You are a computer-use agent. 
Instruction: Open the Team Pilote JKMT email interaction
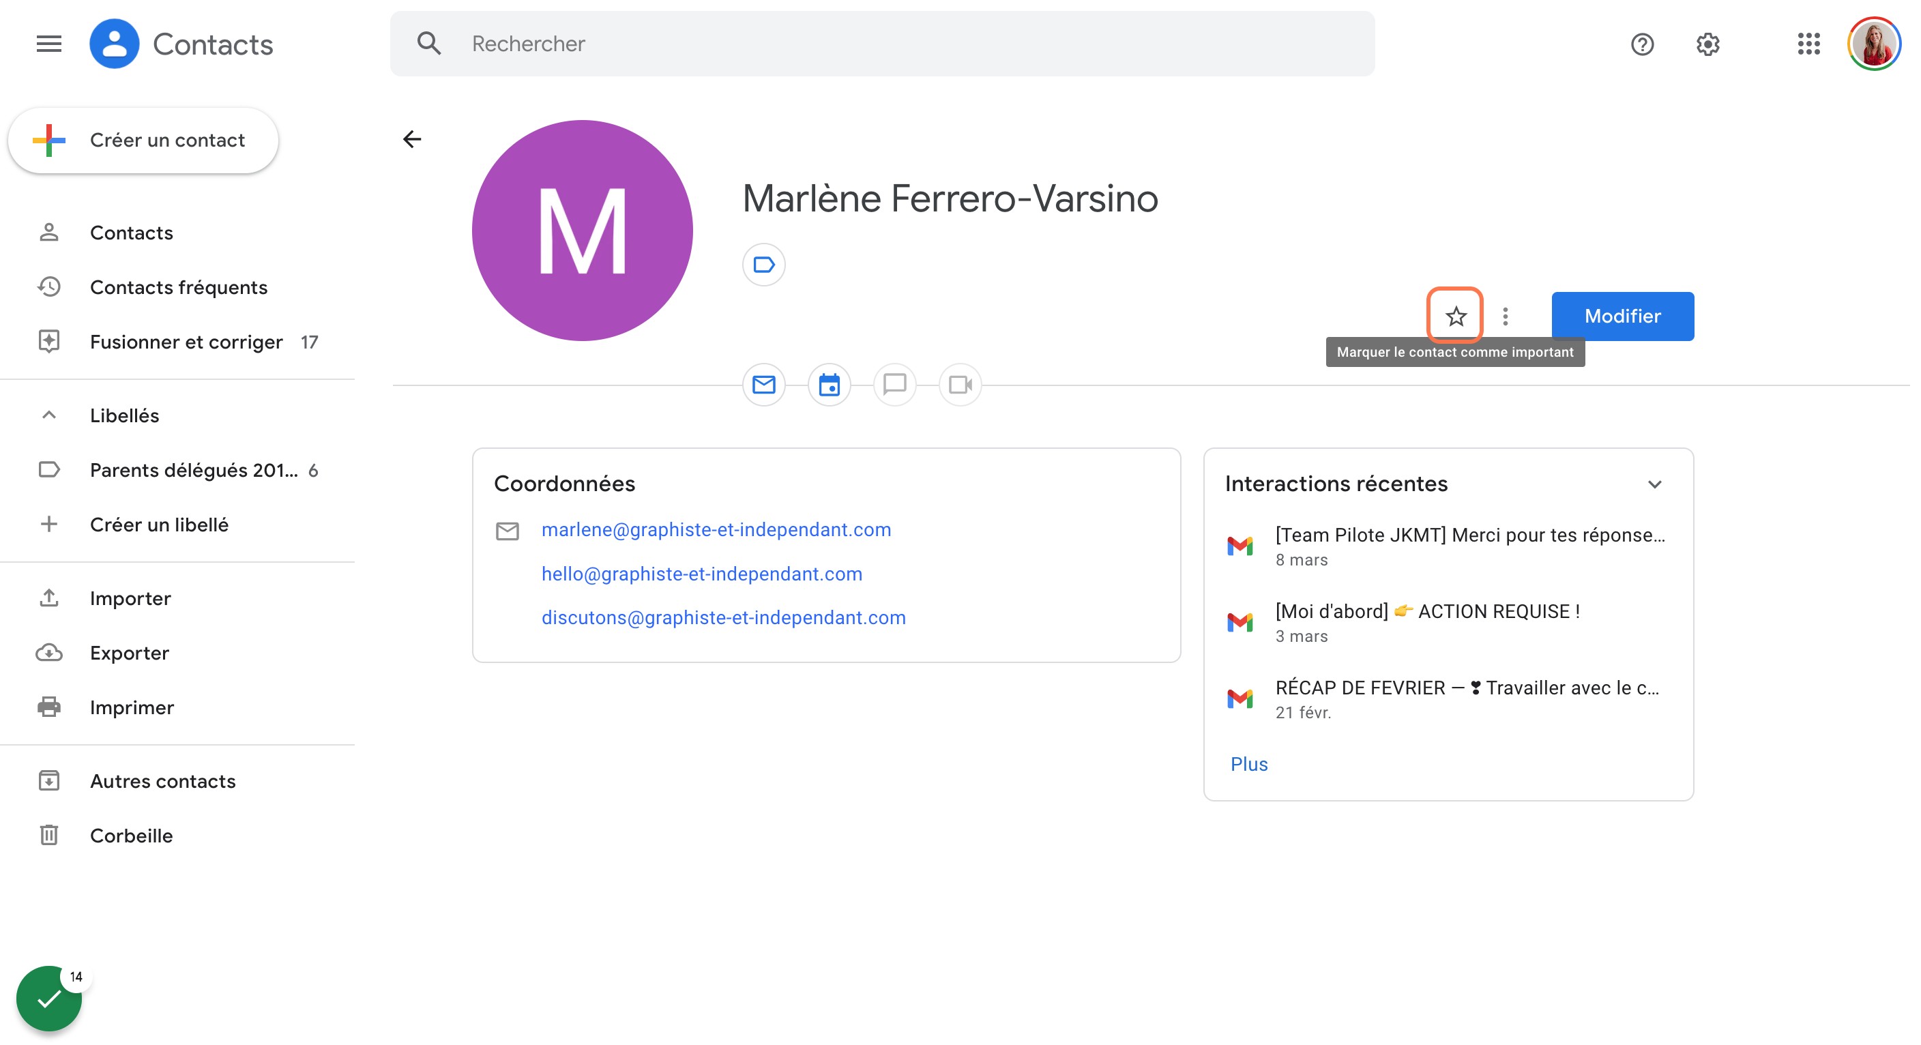[1448, 546]
